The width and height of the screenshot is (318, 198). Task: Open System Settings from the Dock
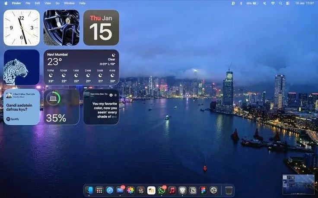coord(213,190)
